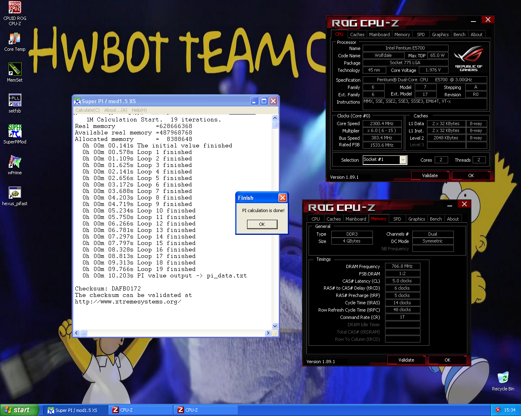Click the Core Speed 2300.4 MHz value
The width and height of the screenshot is (521, 416).
382,123
